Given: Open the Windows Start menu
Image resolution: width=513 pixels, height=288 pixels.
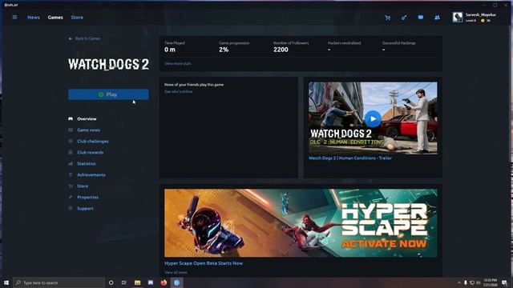Looking at the screenshot, I should (6, 282).
